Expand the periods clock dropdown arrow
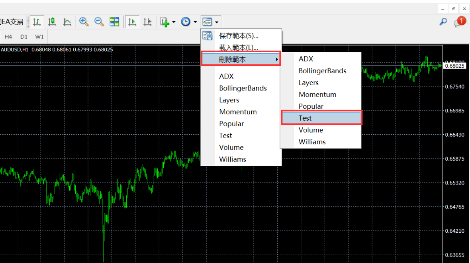 [x=195, y=22]
